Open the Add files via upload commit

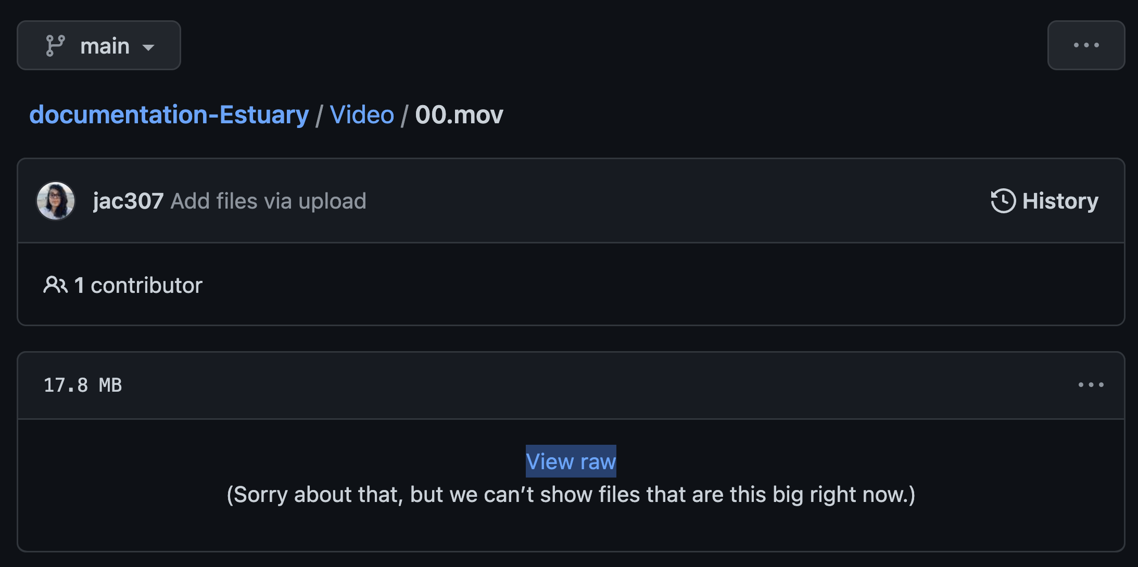tap(269, 201)
